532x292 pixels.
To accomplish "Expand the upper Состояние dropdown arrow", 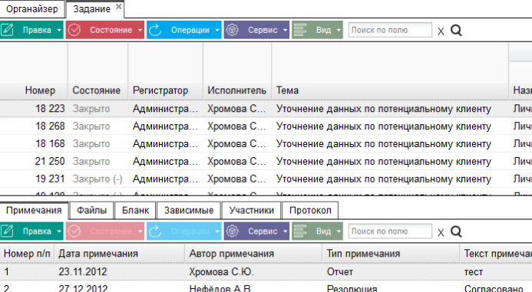I will click(140, 30).
